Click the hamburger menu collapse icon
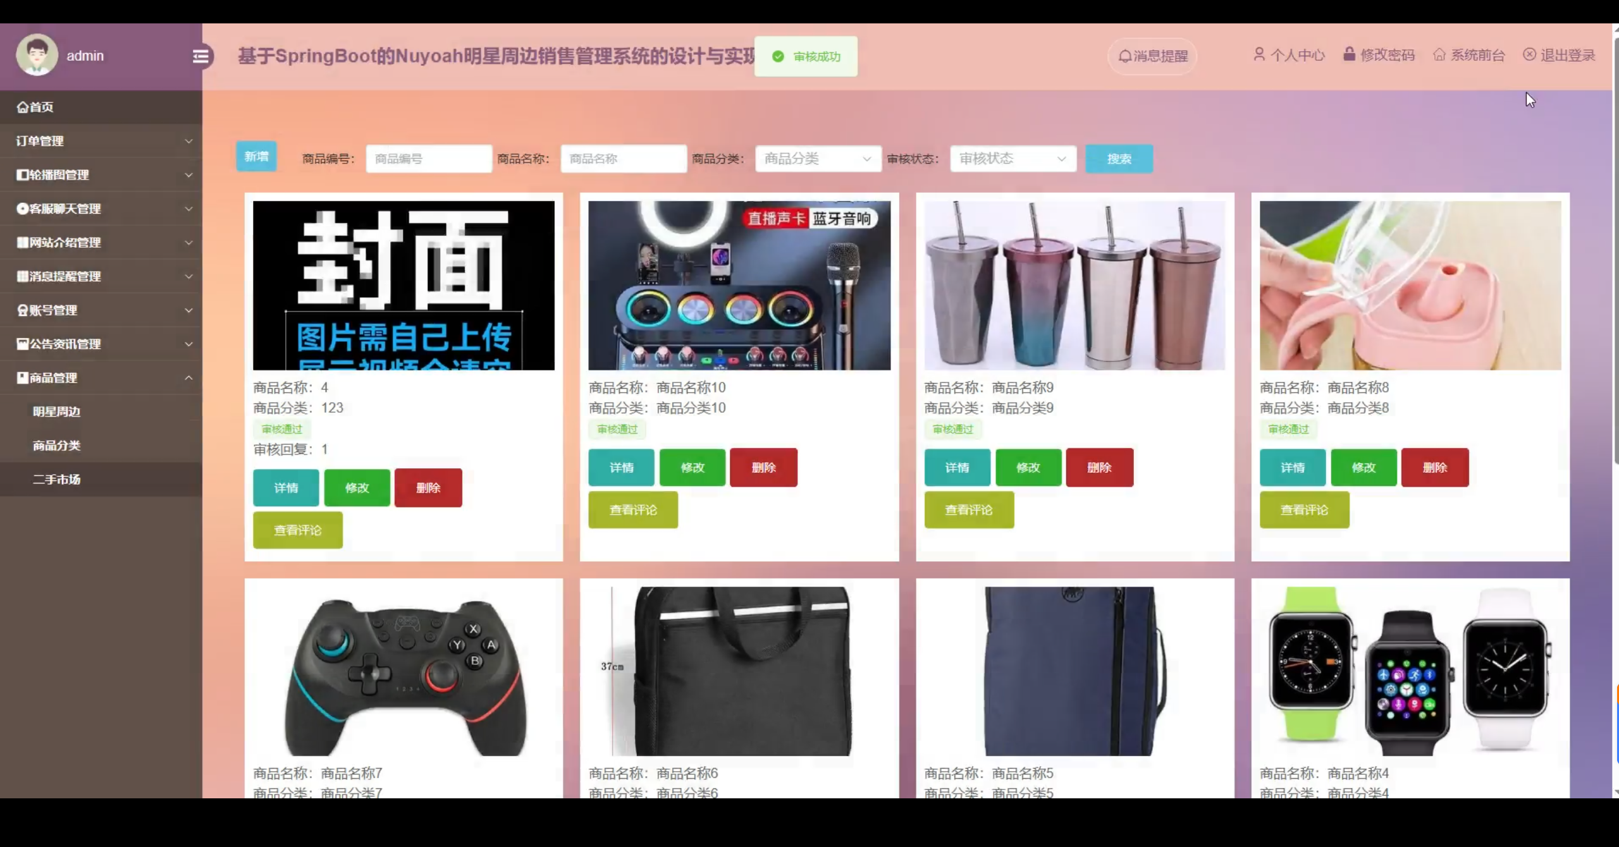Image resolution: width=1619 pixels, height=847 pixels. [201, 56]
